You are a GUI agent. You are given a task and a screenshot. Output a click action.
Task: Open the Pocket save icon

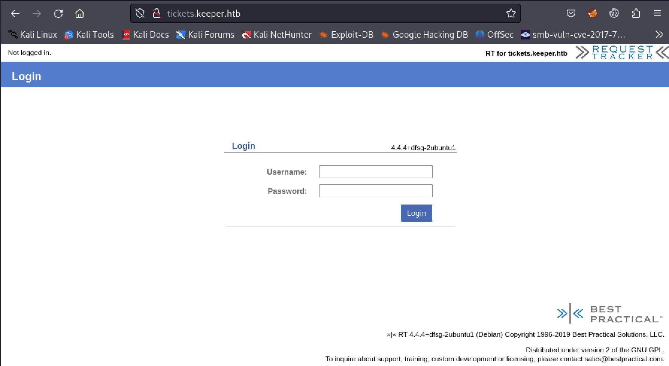pyautogui.click(x=571, y=13)
